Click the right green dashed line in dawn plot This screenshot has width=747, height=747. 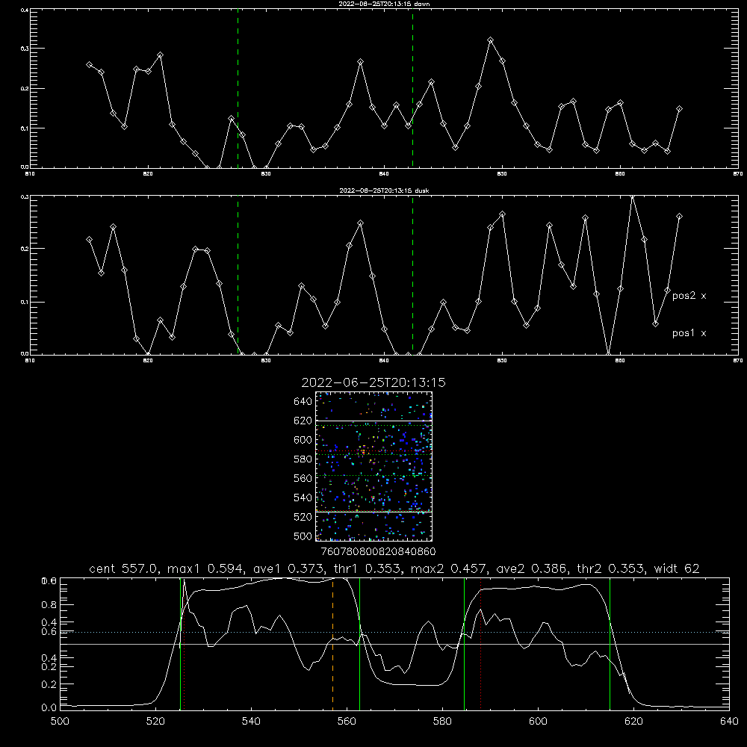[x=412, y=90]
